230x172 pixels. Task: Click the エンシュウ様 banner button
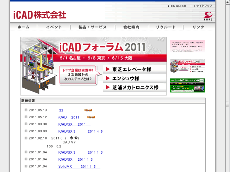135,78
